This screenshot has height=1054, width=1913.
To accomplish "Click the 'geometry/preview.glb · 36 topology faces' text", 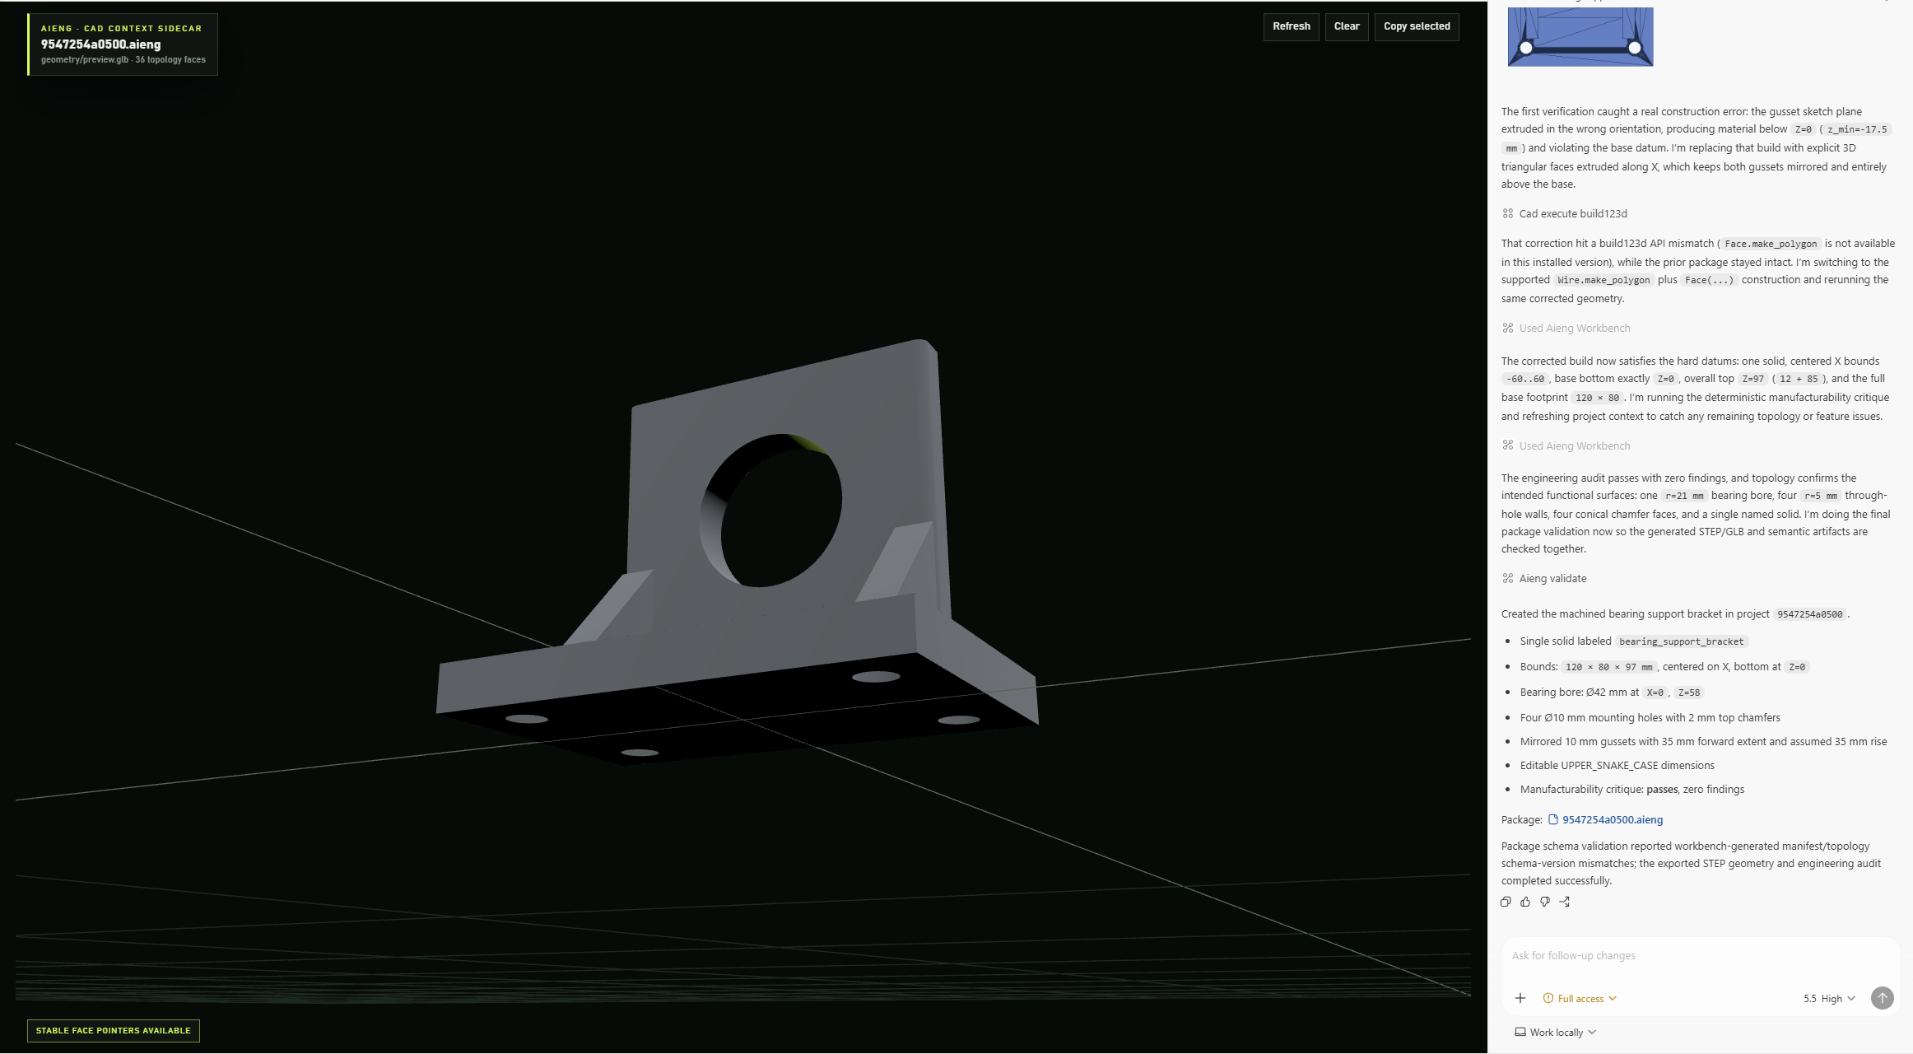I will (x=123, y=59).
